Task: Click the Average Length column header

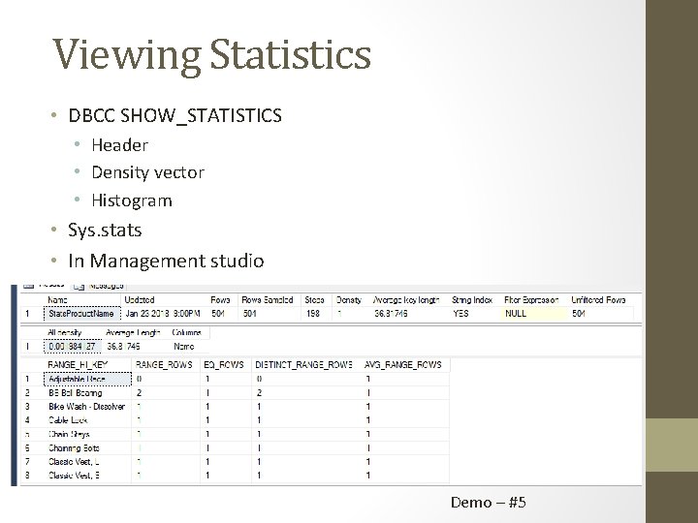Action: pyautogui.click(x=133, y=332)
